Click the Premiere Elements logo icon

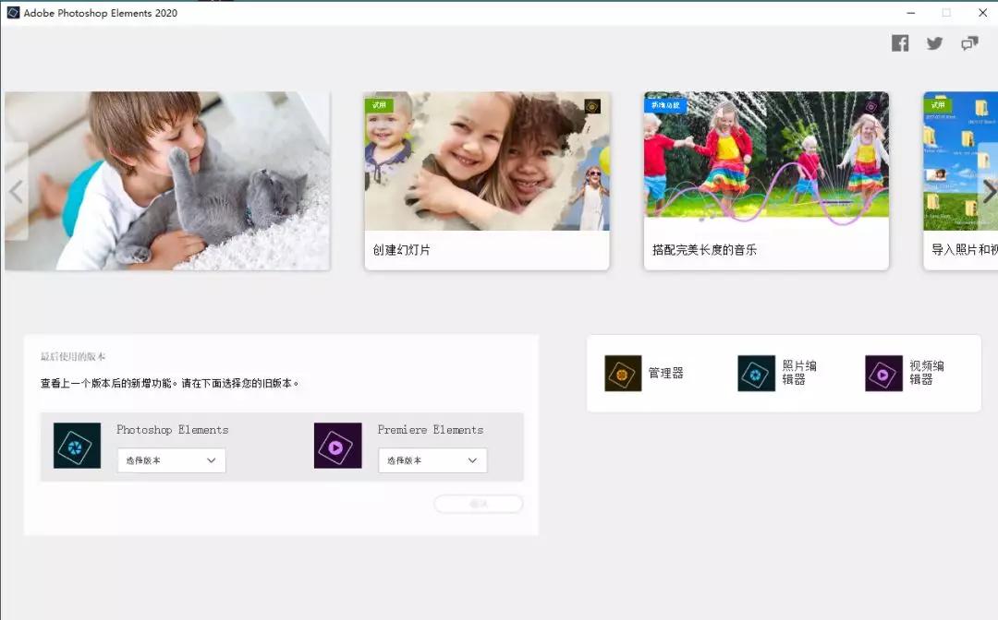click(x=338, y=446)
